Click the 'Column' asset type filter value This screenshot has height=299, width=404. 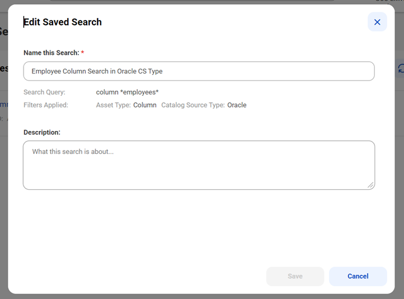[145, 105]
